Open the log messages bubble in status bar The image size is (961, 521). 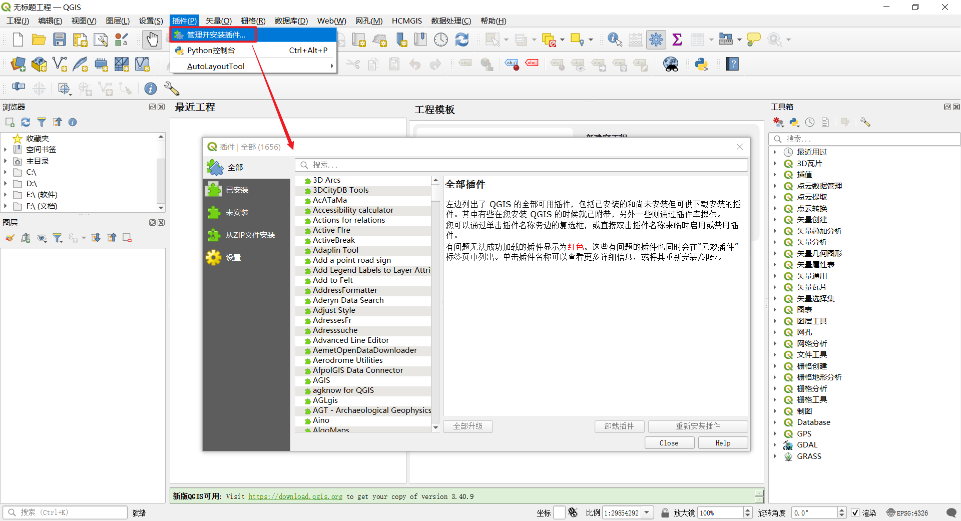click(951, 512)
